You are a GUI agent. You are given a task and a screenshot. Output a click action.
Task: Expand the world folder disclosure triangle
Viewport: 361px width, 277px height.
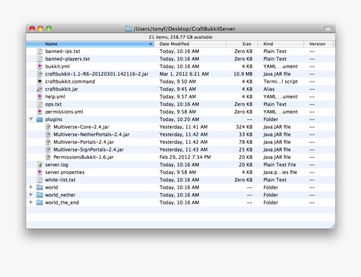coord(31,187)
